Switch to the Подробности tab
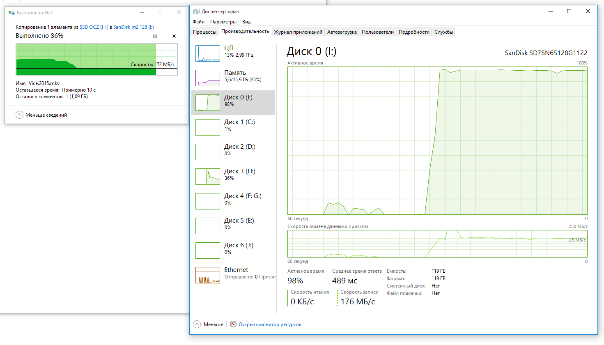The width and height of the screenshot is (604, 345). (x=414, y=32)
